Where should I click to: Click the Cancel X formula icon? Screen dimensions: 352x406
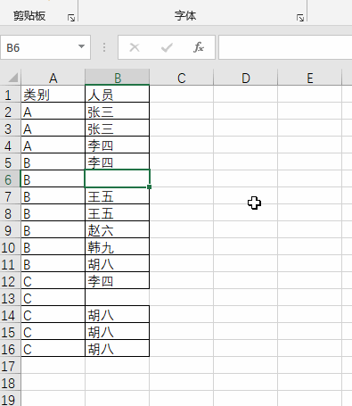(135, 47)
